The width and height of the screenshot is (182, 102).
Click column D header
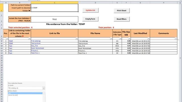click(95, 3)
